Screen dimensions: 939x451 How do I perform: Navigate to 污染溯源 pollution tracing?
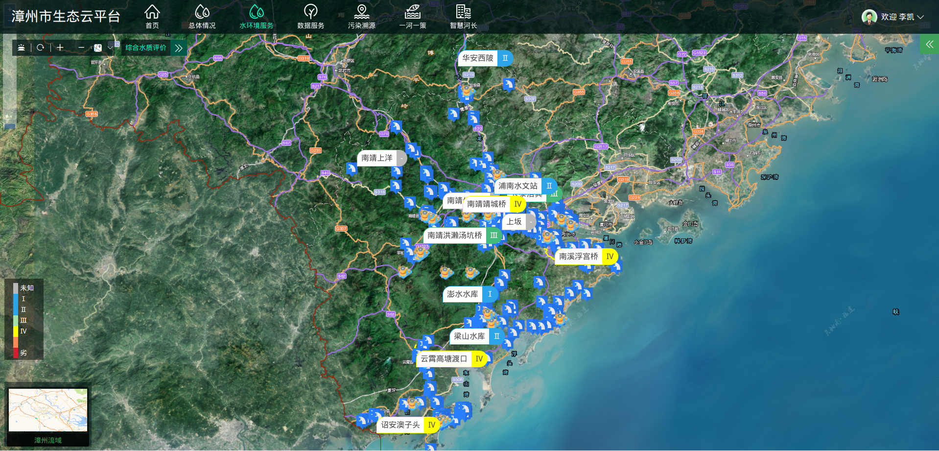click(362, 17)
